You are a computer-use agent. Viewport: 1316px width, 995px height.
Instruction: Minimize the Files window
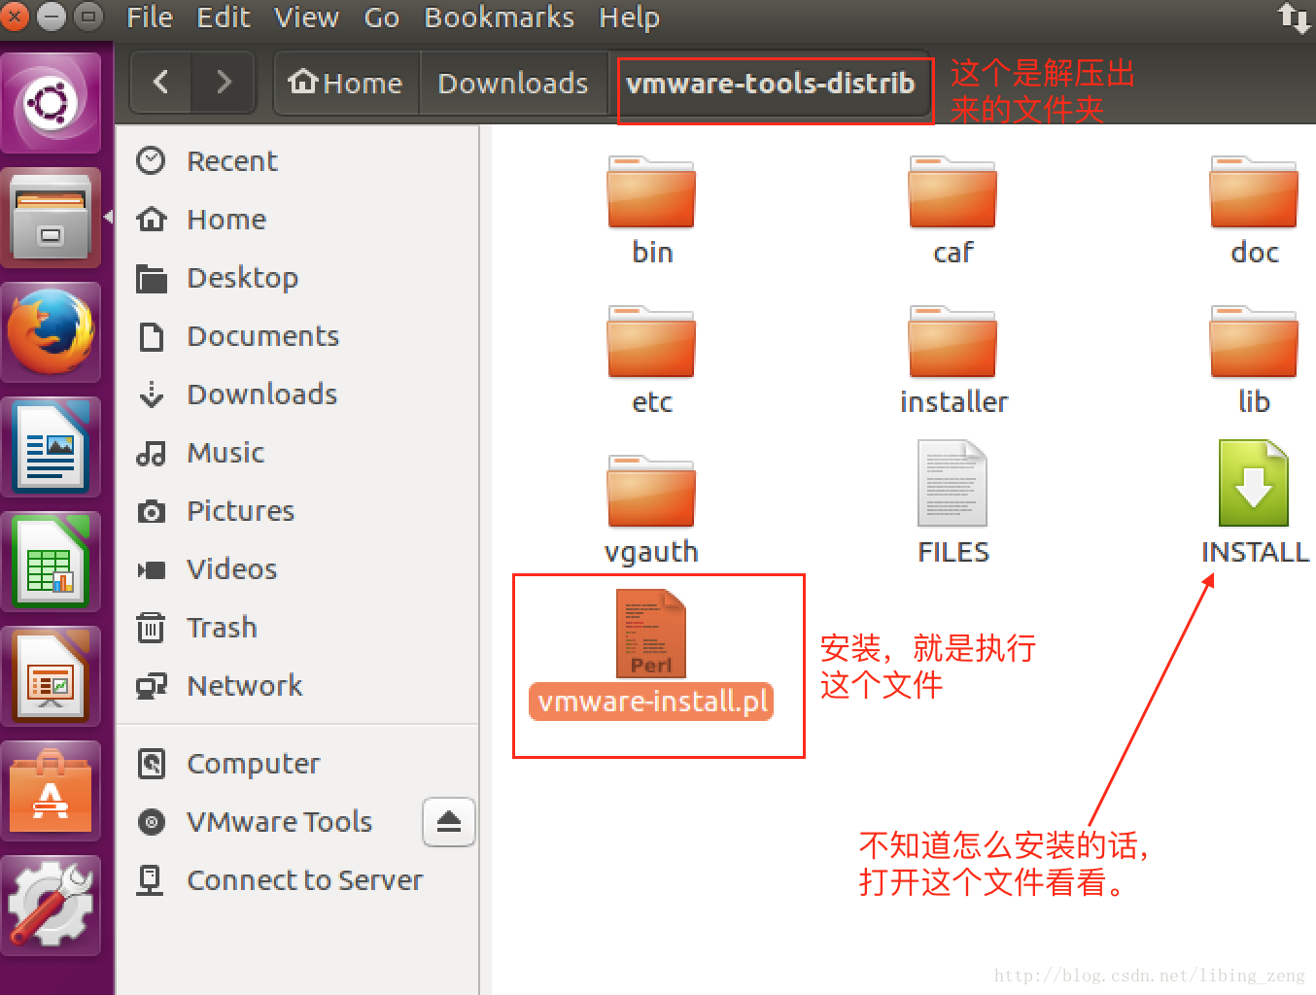click(x=52, y=17)
